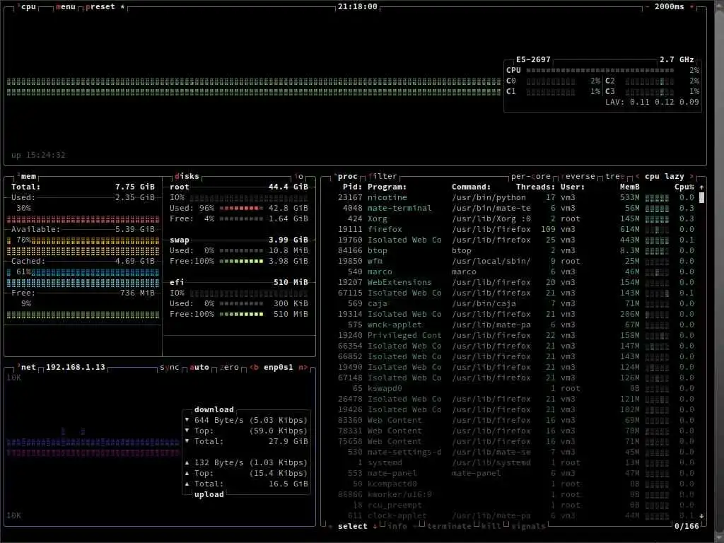Click the info button in the process footer
The width and height of the screenshot is (724, 543).
(x=397, y=526)
